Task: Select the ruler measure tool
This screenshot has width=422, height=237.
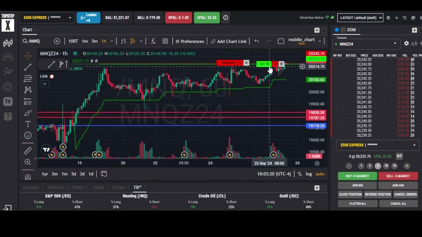Action: (x=28, y=150)
